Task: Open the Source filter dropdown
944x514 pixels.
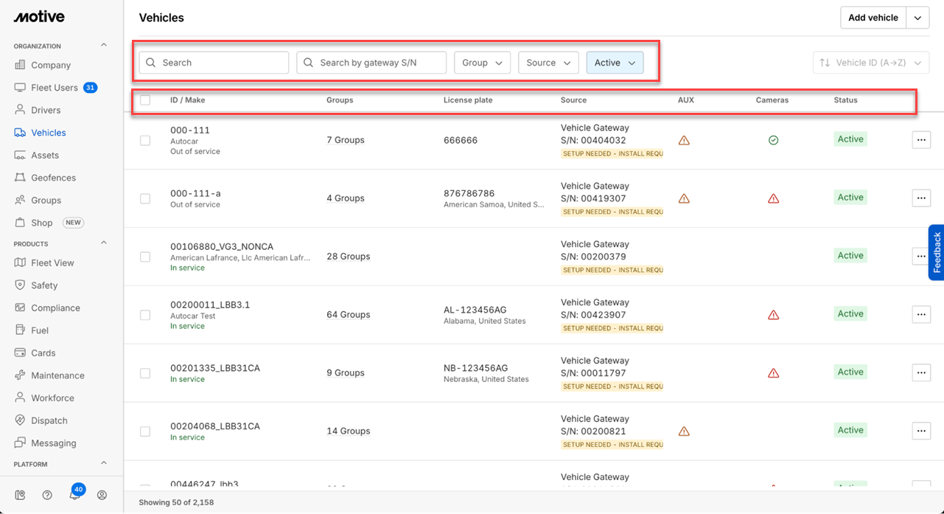Action: click(548, 63)
